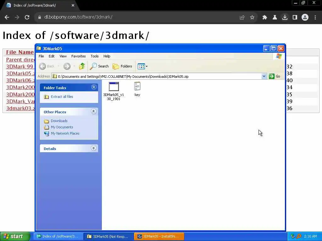This screenshot has height=241, width=322.
Task: Open Edit menu in 3DMark05 window
Action: pyautogui.click(x=52, y=56)
